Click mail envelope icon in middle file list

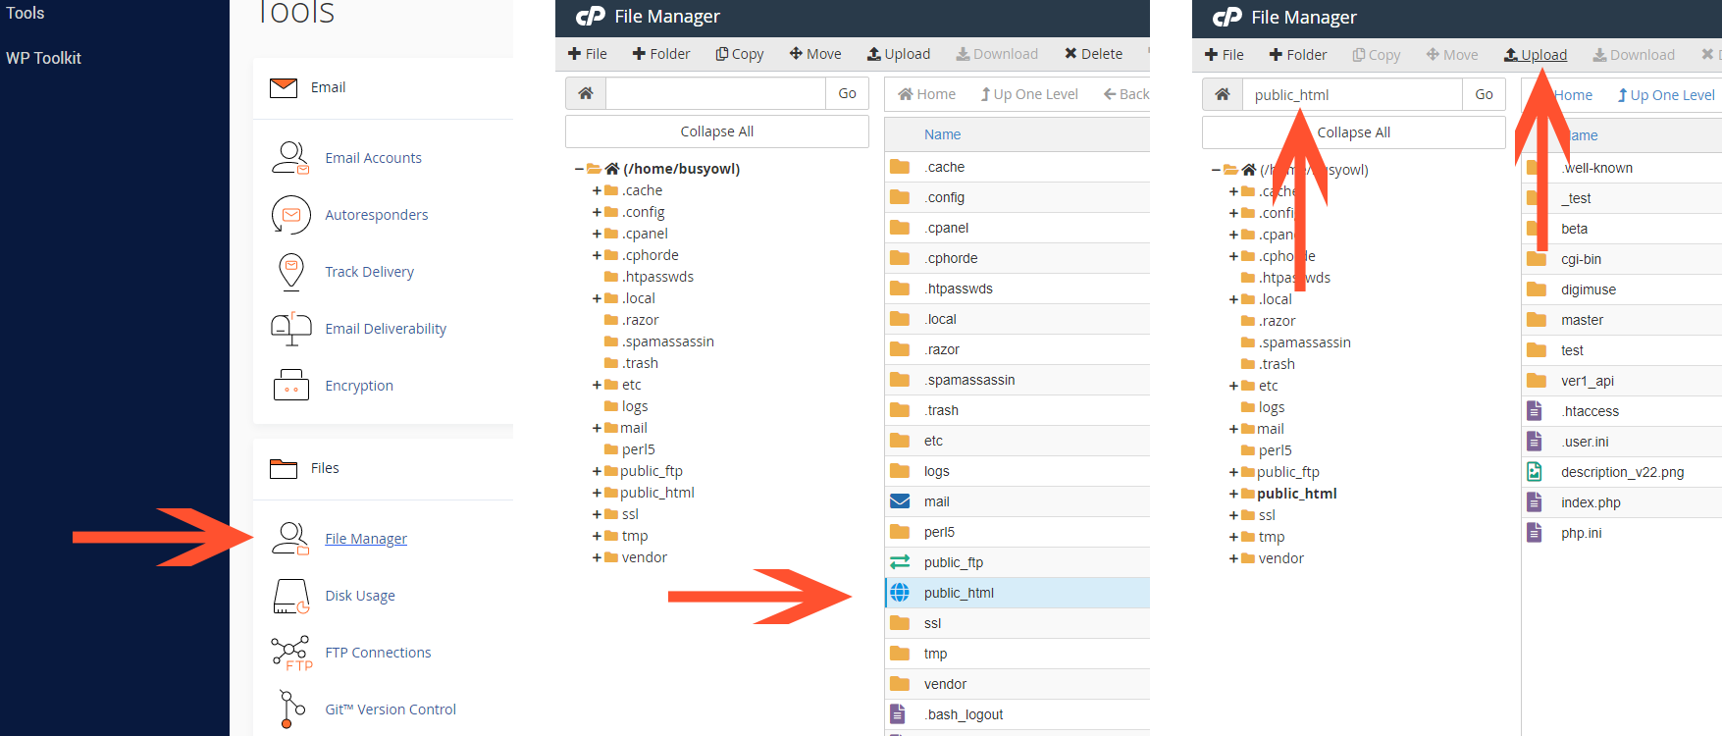900,501
